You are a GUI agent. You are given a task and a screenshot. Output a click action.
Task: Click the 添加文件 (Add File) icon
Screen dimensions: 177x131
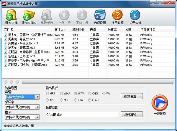click(x=11, y=15)
